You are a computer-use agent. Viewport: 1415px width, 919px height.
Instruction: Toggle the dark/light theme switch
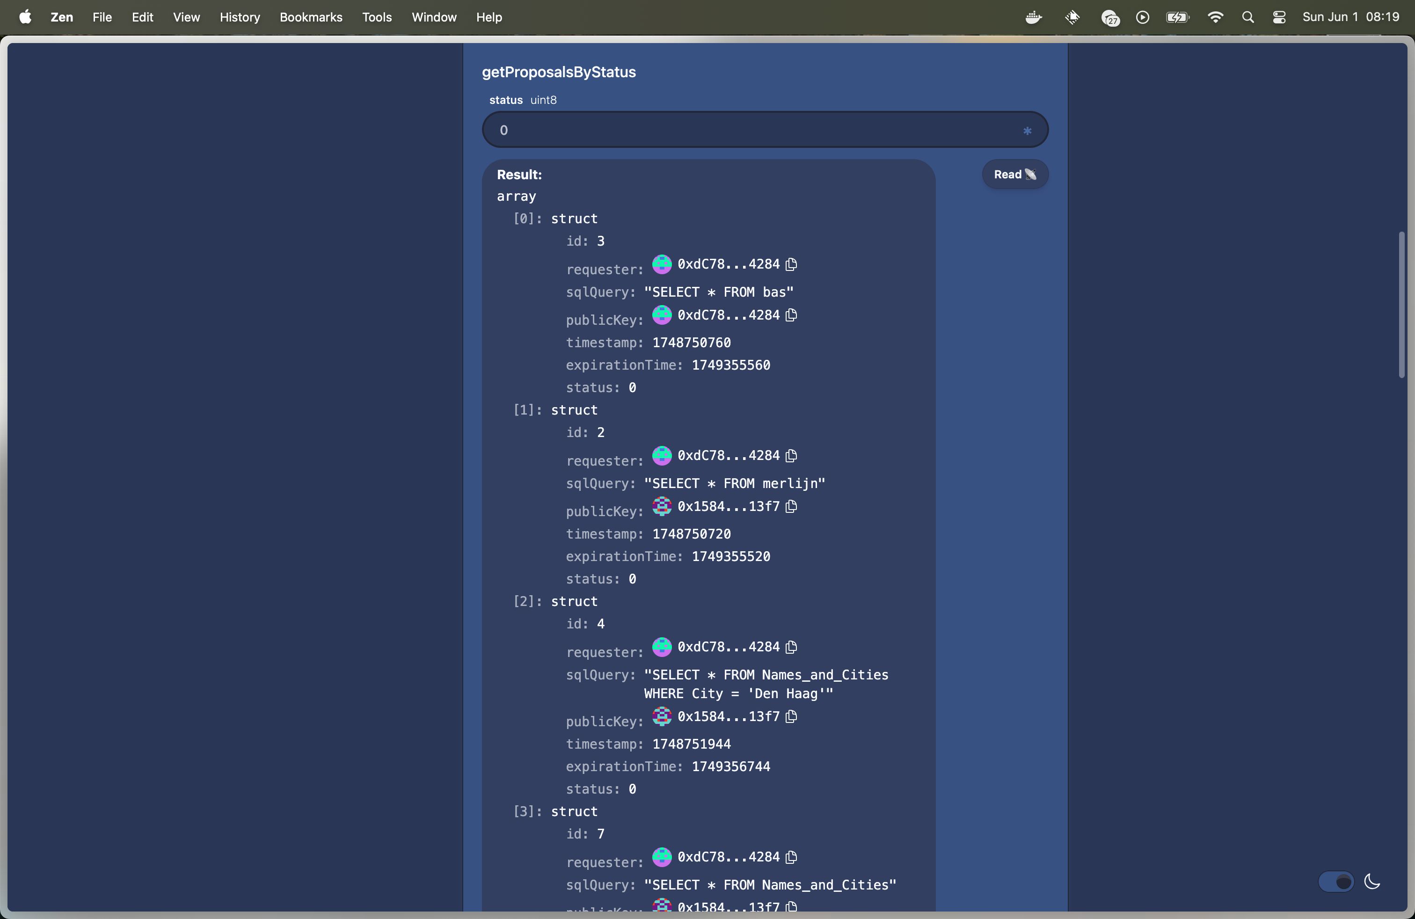(1335, 882)
